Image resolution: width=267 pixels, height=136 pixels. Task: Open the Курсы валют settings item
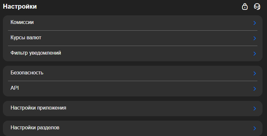tap(26, 38)
